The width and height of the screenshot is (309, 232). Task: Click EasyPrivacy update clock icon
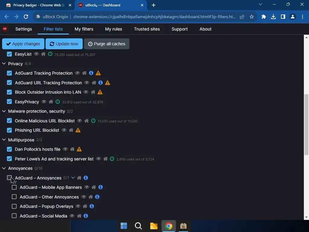(58, 101)
